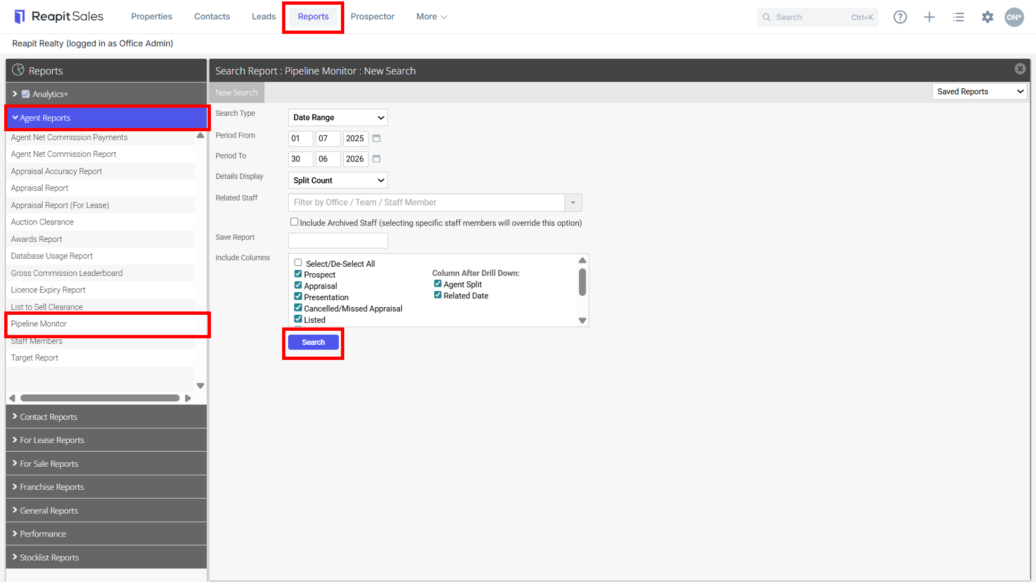
Task: Expand the Analytics+ section
Action: click(x=106, y=94)
